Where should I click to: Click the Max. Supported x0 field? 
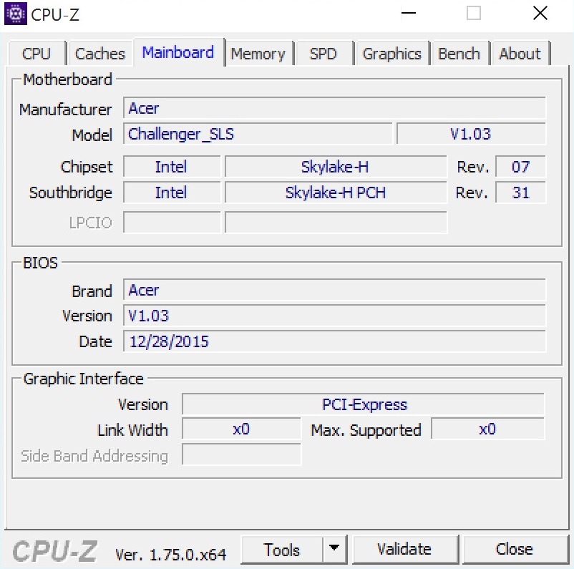(x=487, y=429)
